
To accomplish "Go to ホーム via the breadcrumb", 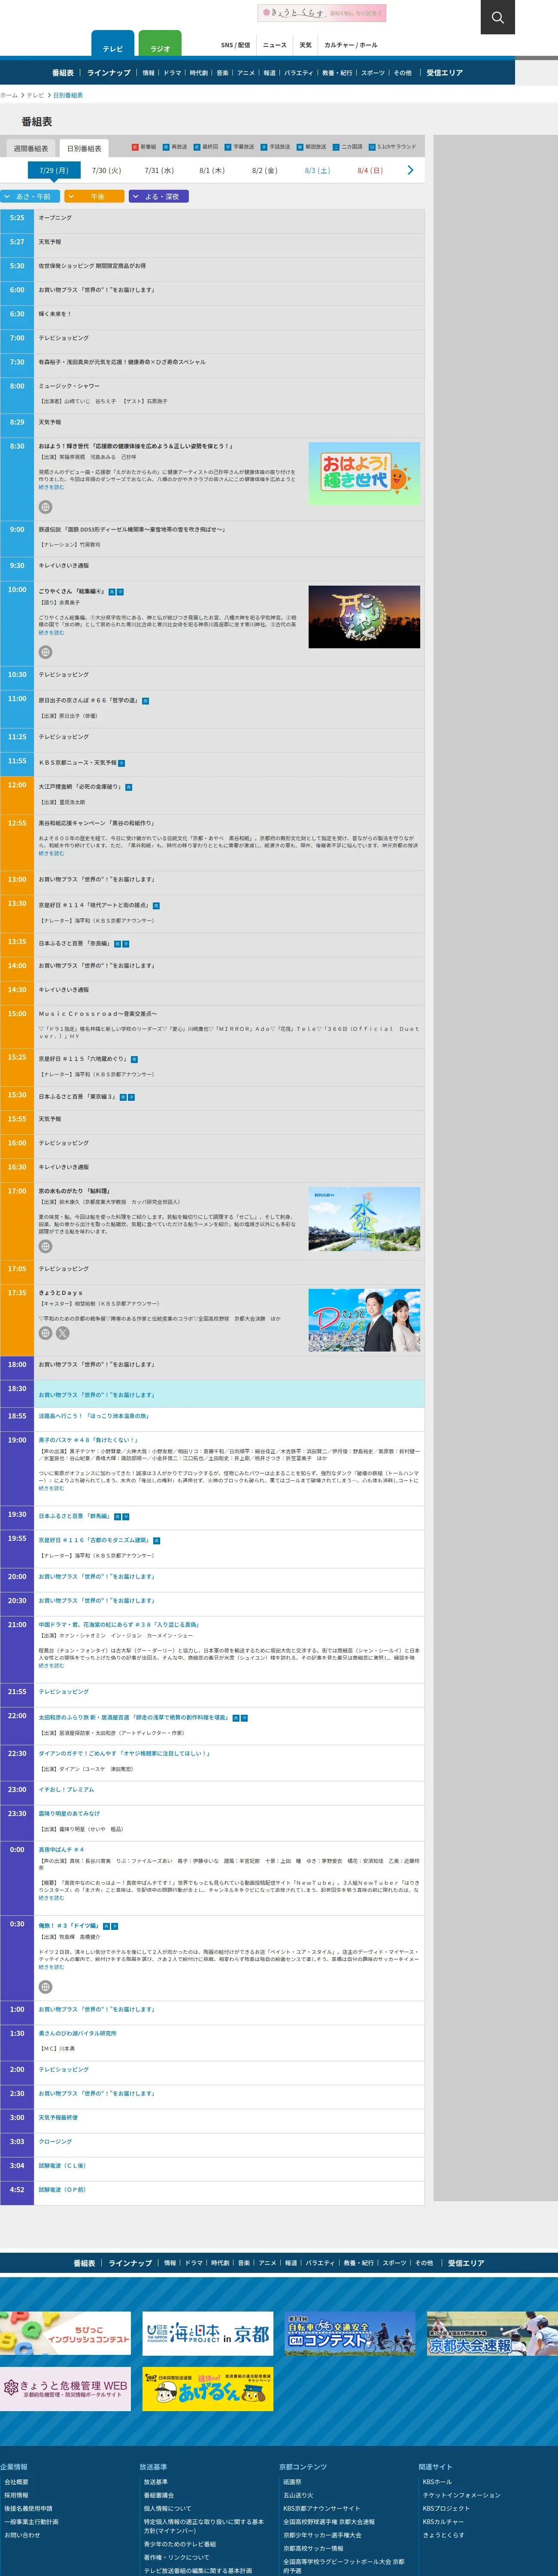I will point(9,95).
